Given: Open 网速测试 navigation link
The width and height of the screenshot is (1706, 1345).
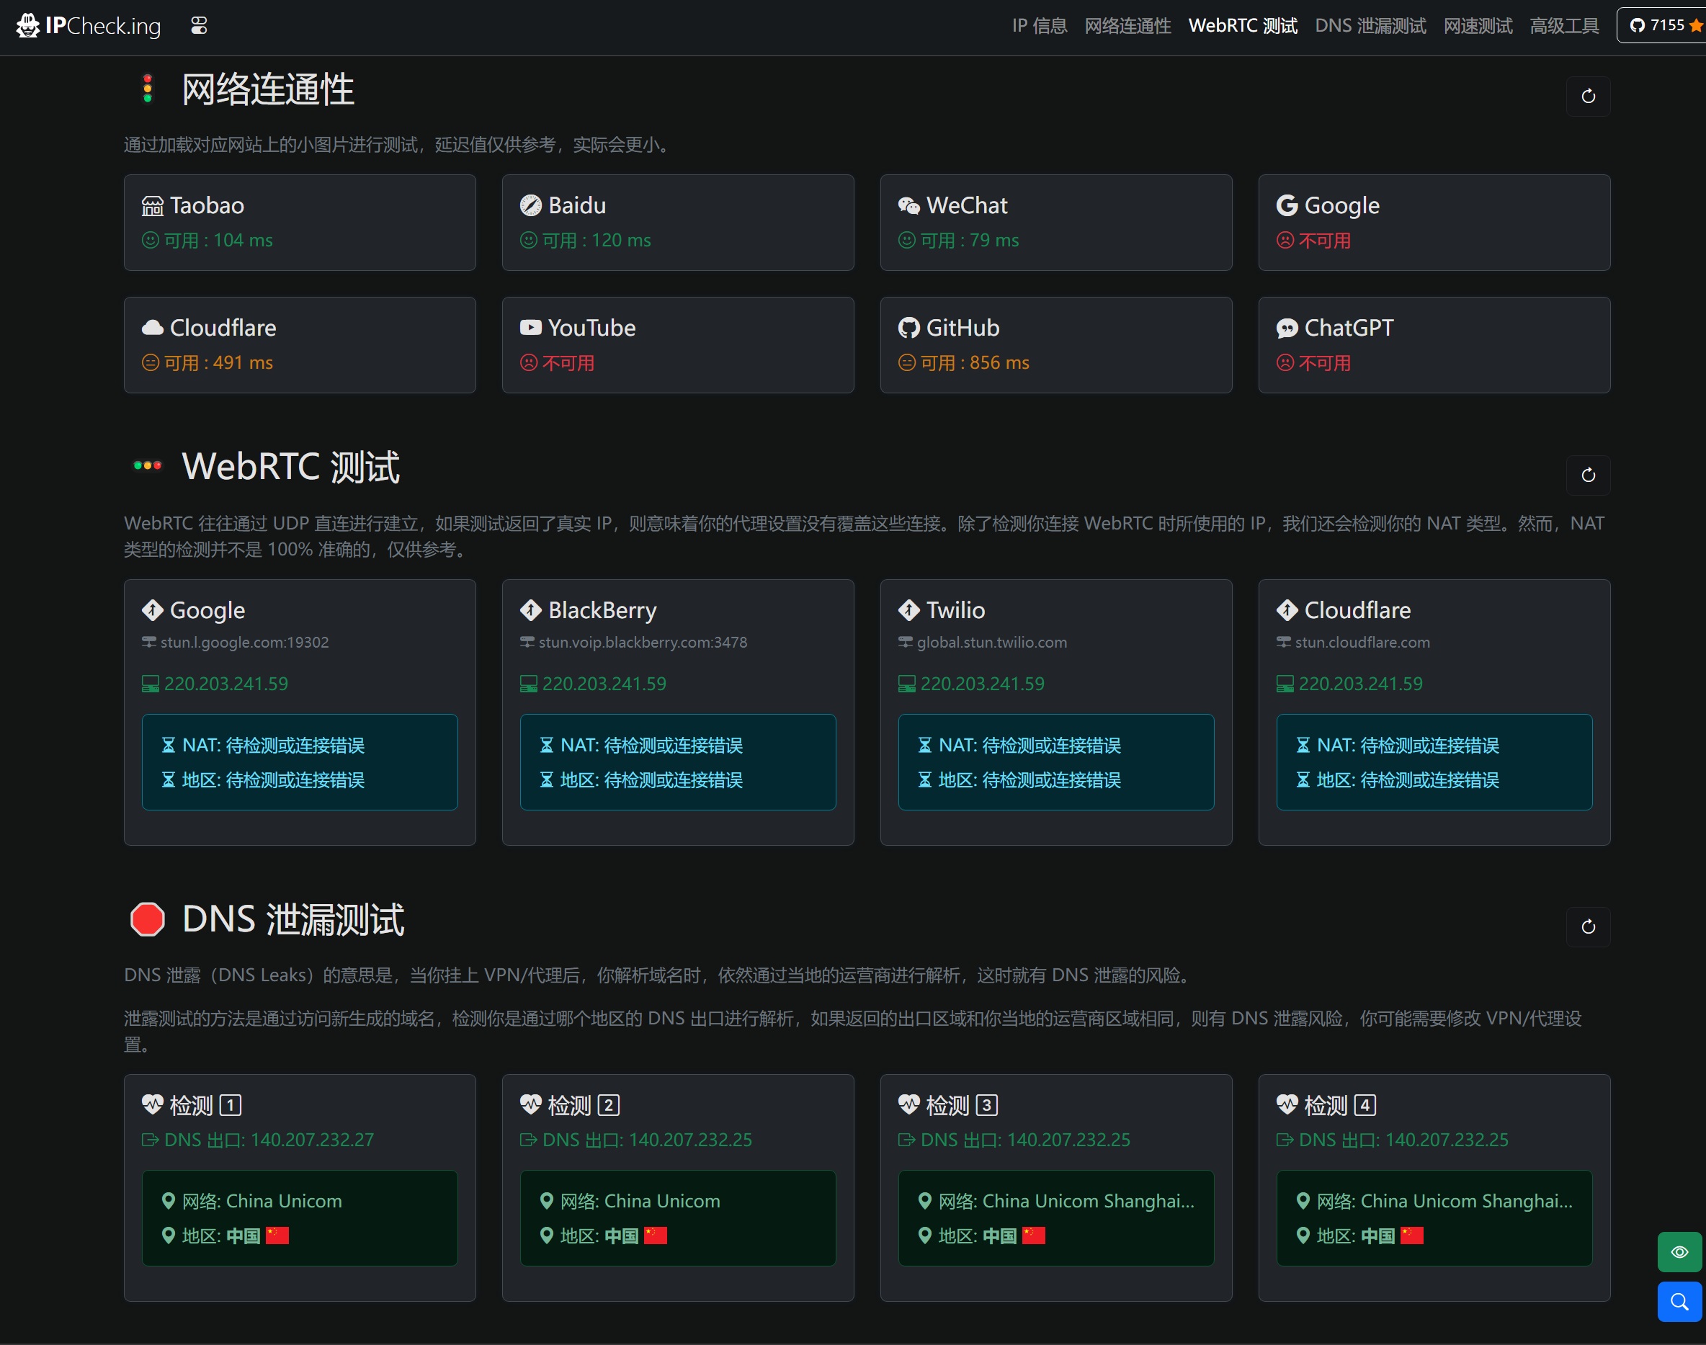Looking at the screenshot, I should pos(1477,26).
